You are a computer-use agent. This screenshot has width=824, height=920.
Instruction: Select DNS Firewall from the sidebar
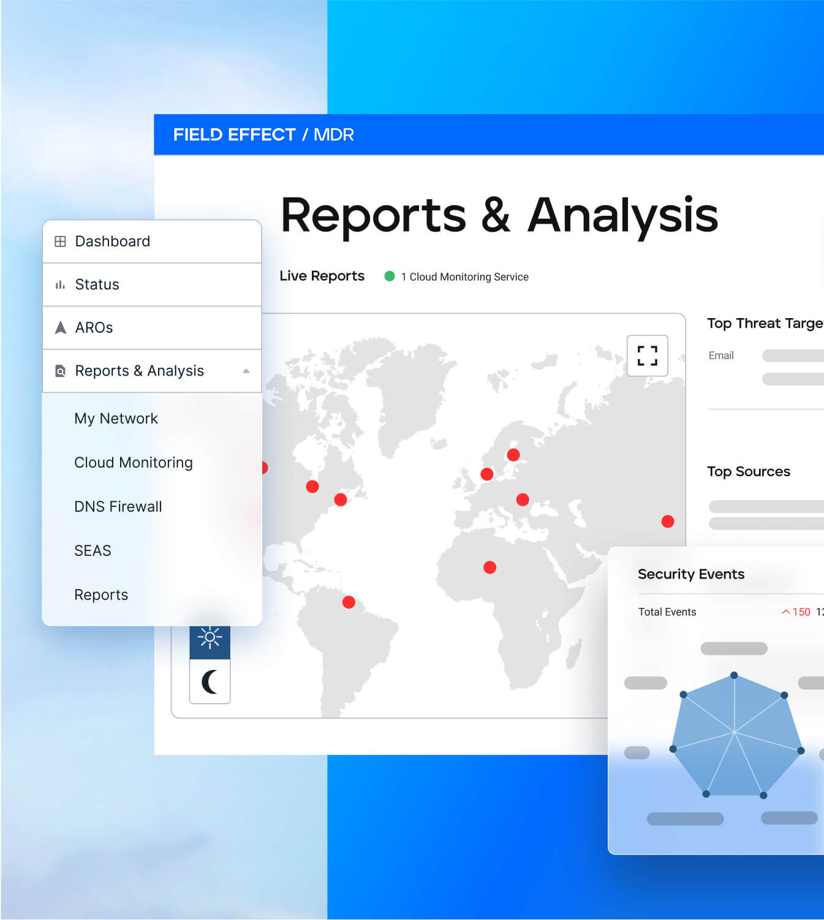(x=118, y=507)
